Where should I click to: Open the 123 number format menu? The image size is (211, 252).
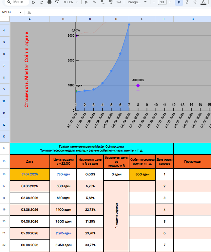(x=119, y=2)
